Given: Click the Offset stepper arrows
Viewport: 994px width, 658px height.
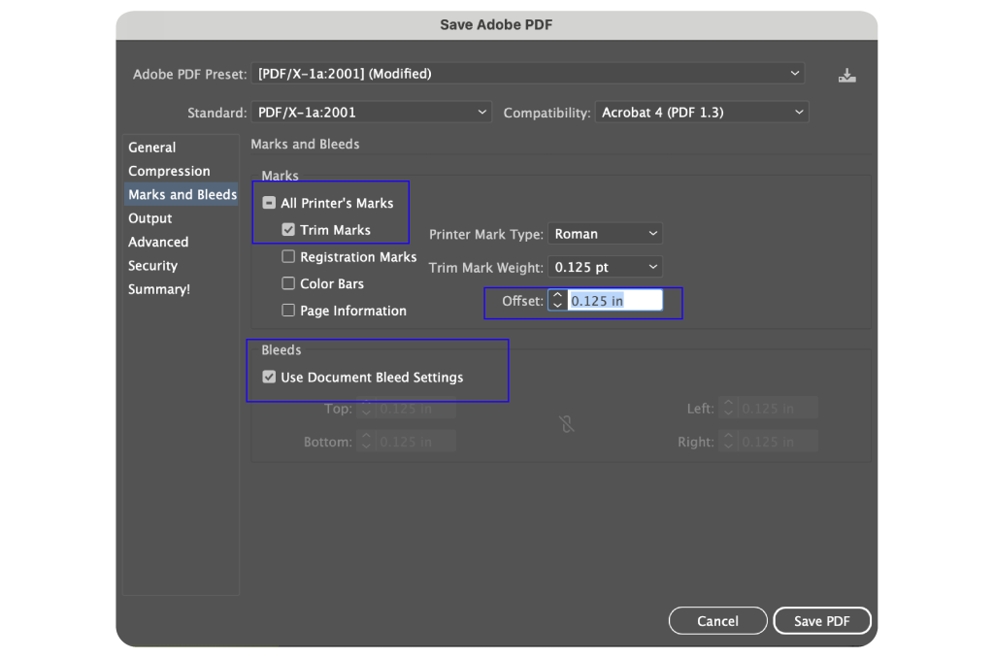Looking at the screenshot, I should 556,301.
